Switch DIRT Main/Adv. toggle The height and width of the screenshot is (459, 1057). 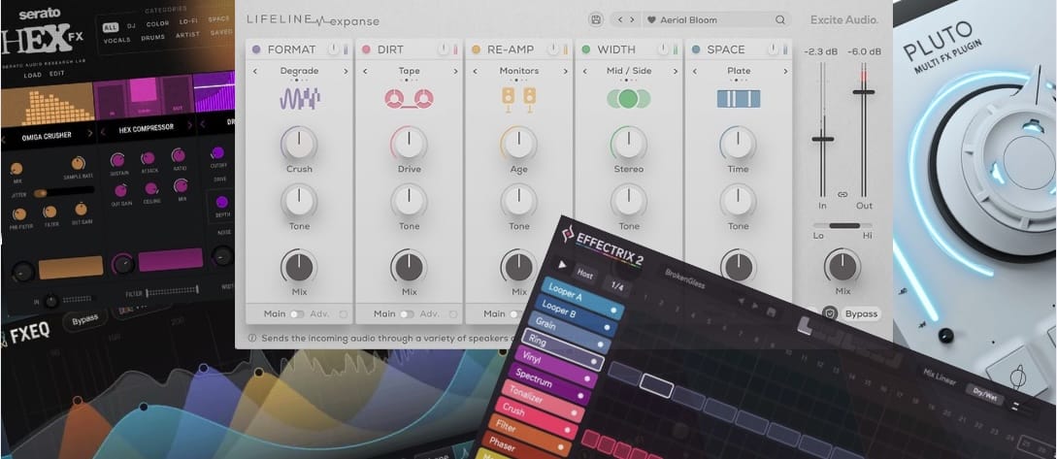[407, 314]
